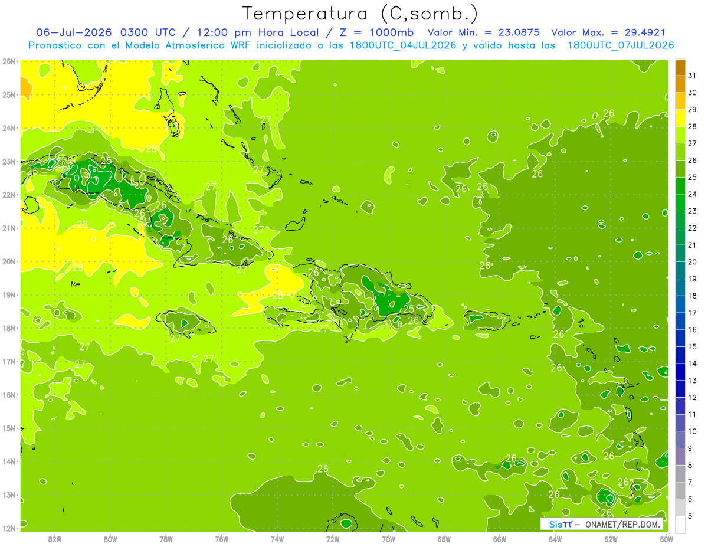
Task: Click the 'Valor Min. = 23.0875' value
Action: 484,32
